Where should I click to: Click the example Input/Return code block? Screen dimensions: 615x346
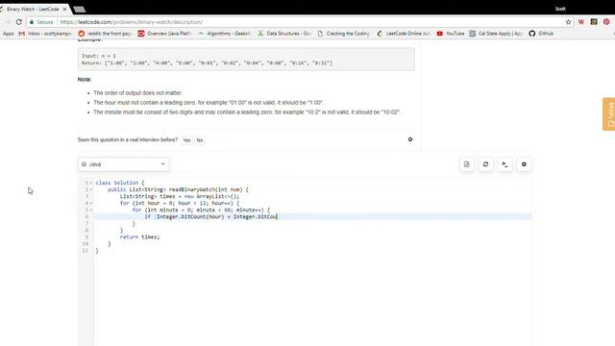[x=246, y=60]
